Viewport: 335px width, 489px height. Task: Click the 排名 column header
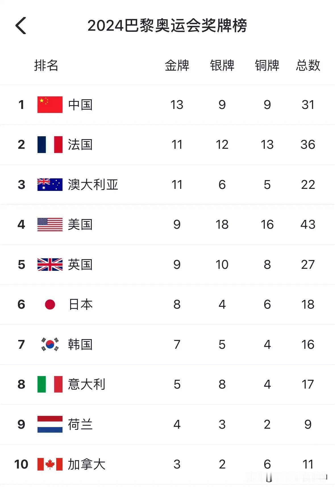(46, 65)
